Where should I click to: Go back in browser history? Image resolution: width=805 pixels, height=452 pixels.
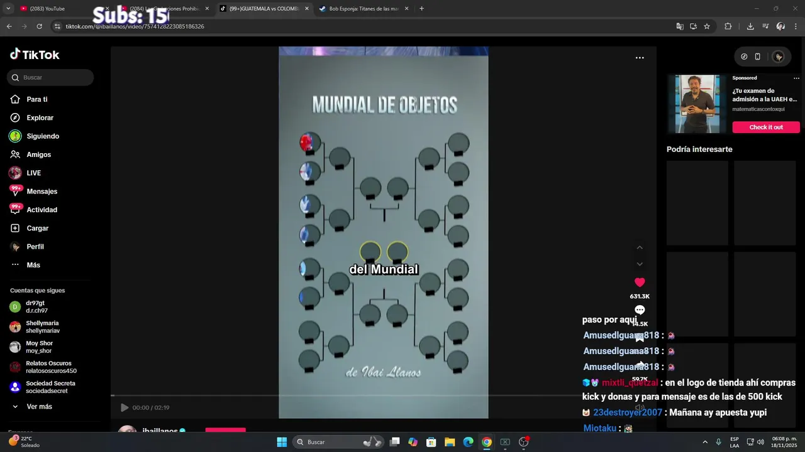[9, 26]
